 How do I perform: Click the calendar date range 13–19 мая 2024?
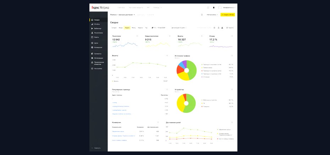coord(159,28)
